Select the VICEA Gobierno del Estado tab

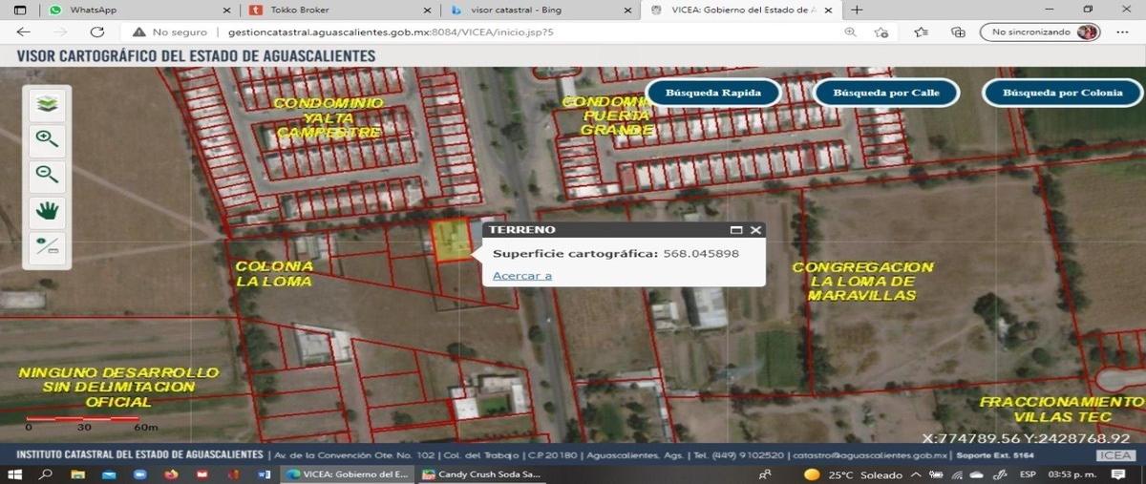[740, 10]
